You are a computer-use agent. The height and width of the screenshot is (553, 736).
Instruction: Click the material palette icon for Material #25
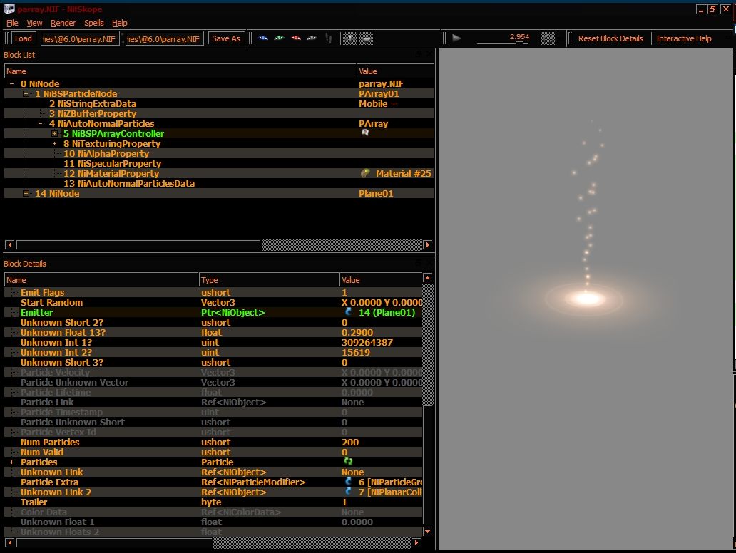[364, 174]
